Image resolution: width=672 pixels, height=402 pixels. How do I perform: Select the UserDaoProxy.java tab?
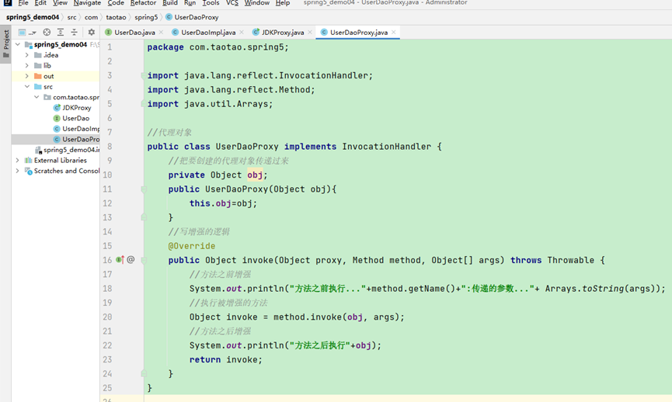coord(358,32)
